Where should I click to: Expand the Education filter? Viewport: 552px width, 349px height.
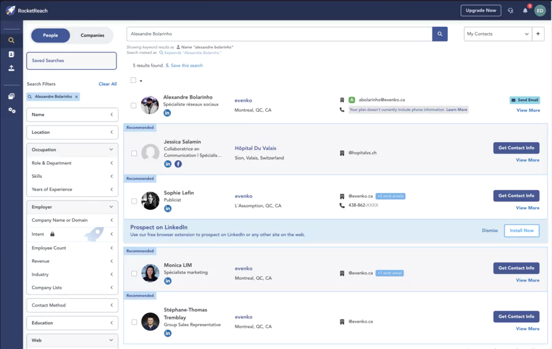[72, 323]
